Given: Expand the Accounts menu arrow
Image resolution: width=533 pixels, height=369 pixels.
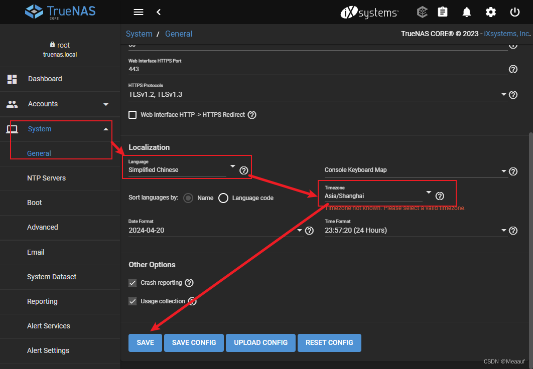Looking at the screenshot, I should click(106, 105).
